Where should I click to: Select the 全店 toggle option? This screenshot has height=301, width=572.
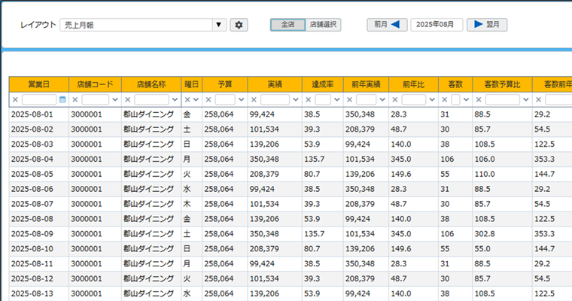tap(288, 25)
